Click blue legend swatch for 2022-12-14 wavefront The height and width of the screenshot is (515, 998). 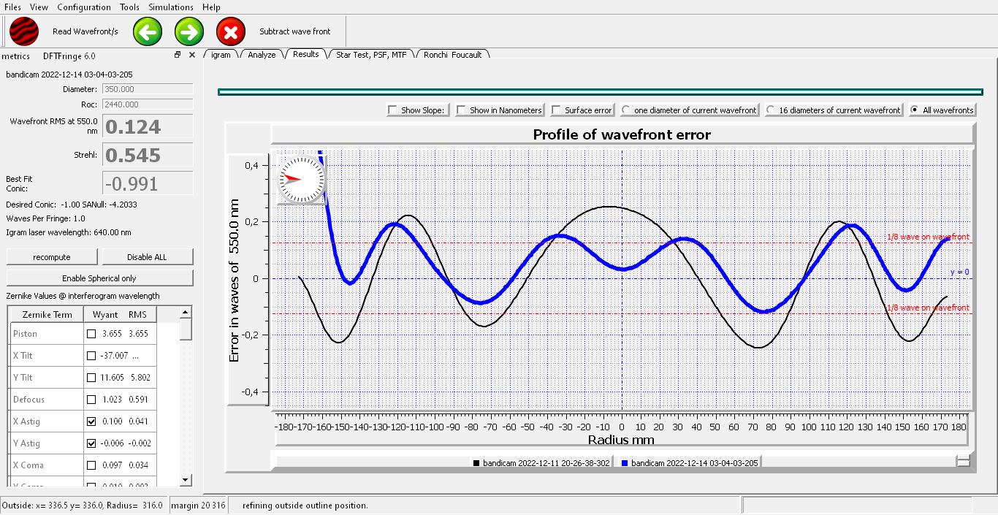625,463
